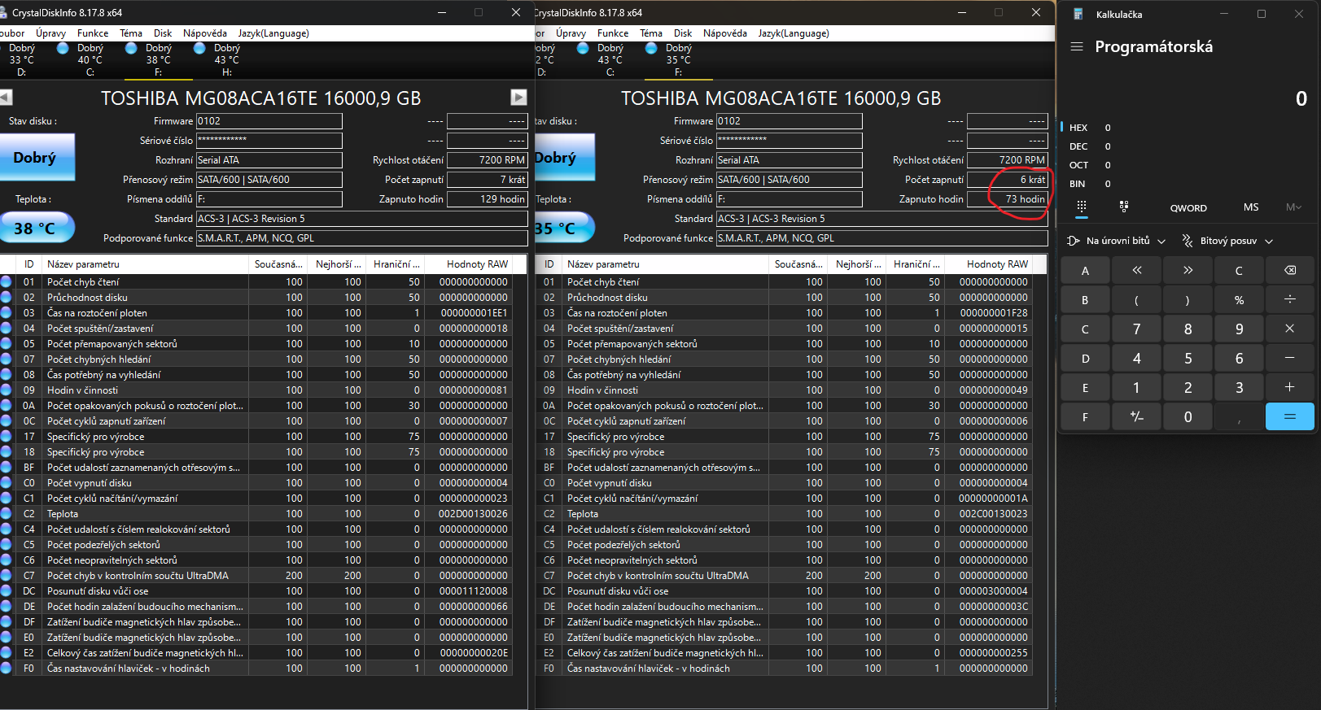
Task: Toggle the QWORD data size selector
Action: tap(1188, 208)
